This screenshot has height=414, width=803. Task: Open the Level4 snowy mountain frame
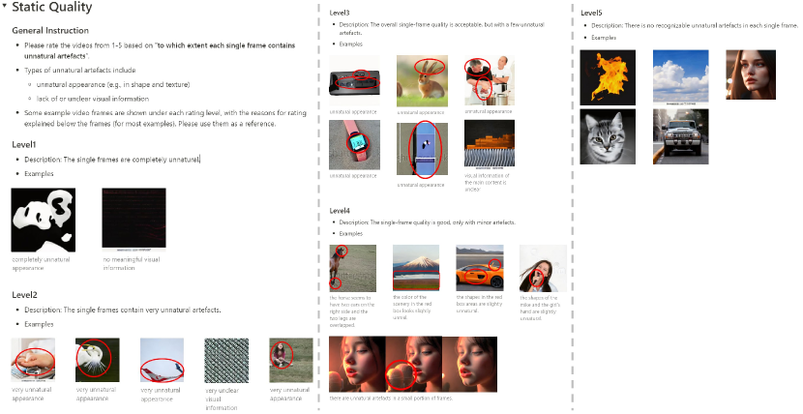(416, 268)
